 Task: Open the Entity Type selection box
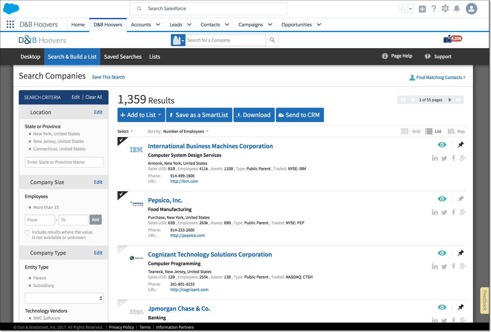64,298
